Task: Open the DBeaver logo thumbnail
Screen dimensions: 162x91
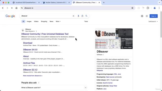Action: (x=105, y=33)
